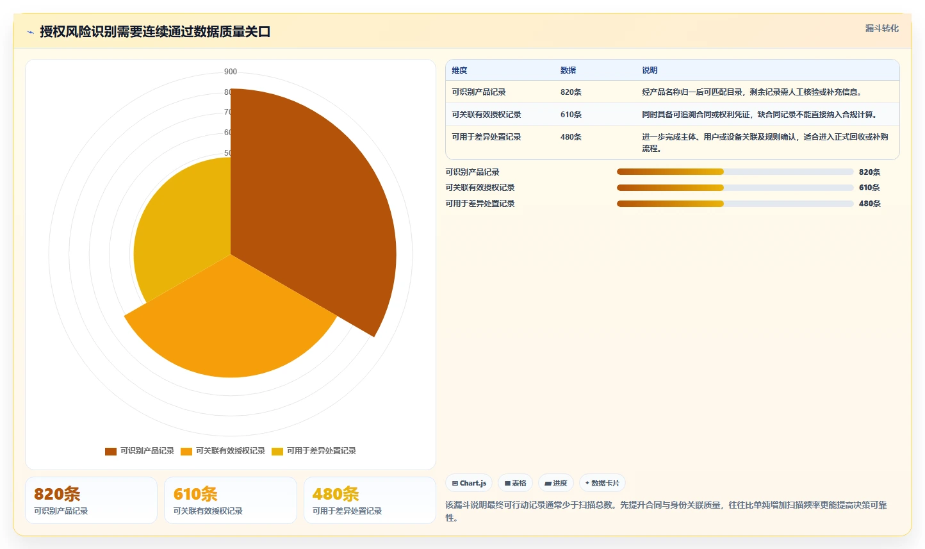Click the 维度 column header

(459, 70)
